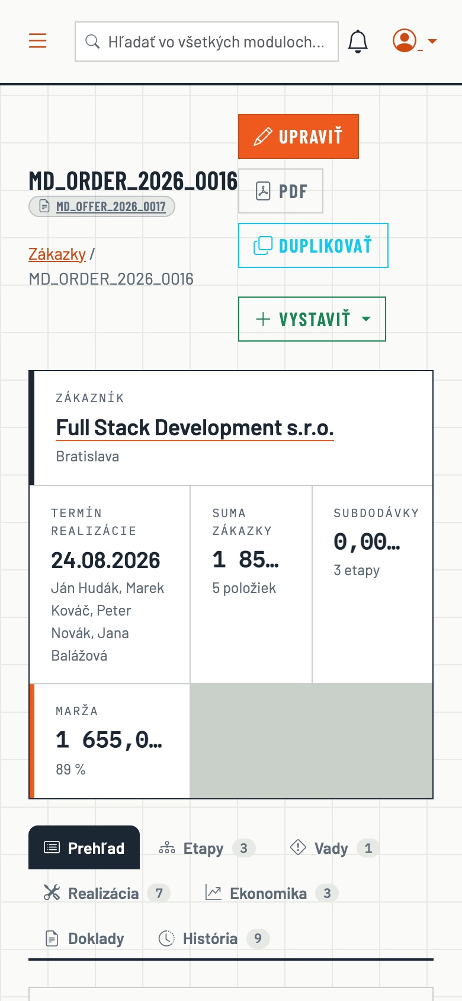The image size is (462, 1001).
Task: Open customer Full Stack Development s.r.o.
Action: click(x=195, y=428)
